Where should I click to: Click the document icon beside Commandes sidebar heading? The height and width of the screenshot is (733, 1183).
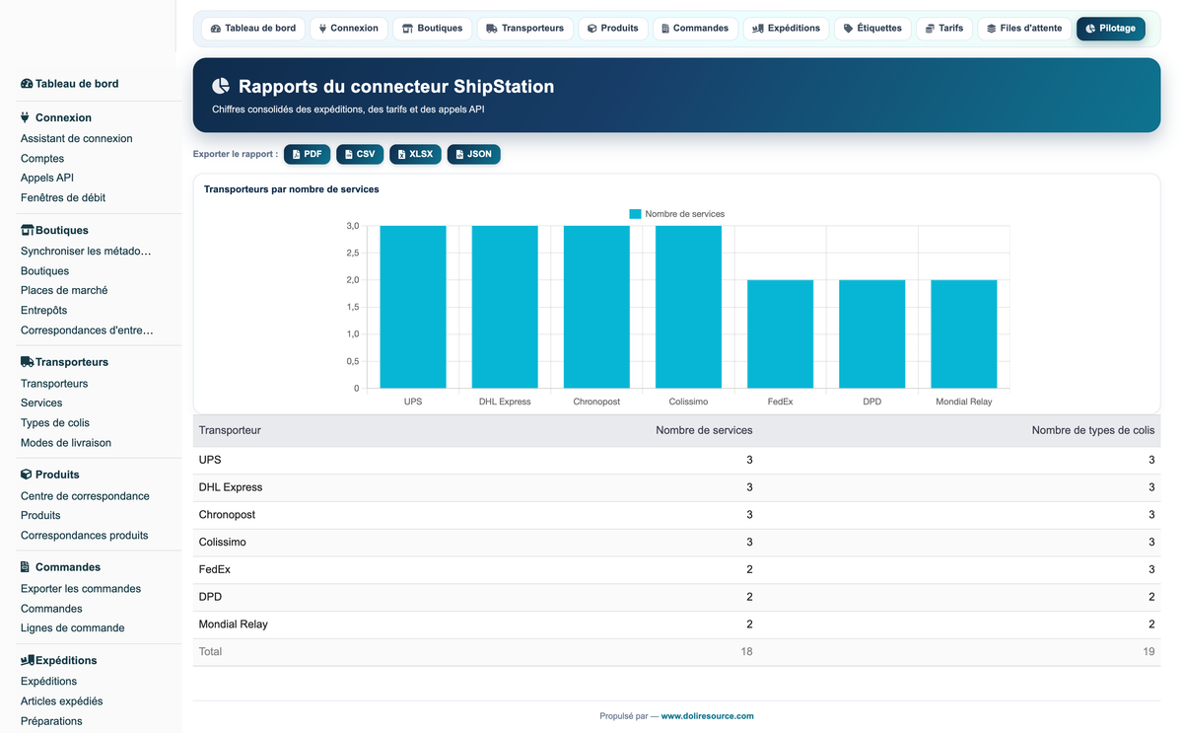(26, 567)
